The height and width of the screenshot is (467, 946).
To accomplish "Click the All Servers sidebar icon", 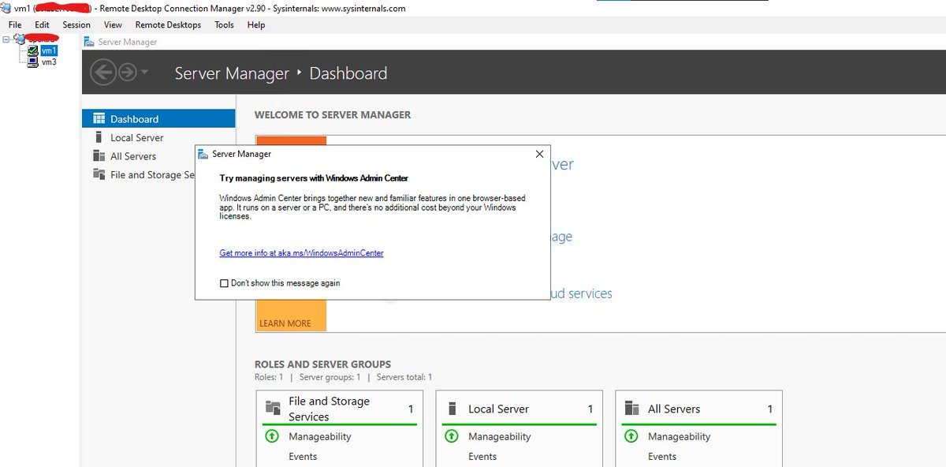I will pyautogui.click(x=99, y=156).
